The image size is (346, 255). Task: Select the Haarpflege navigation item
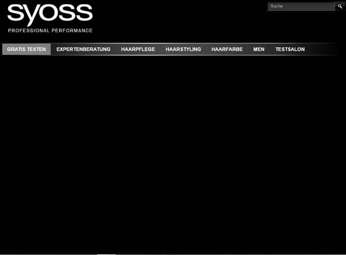138,49
